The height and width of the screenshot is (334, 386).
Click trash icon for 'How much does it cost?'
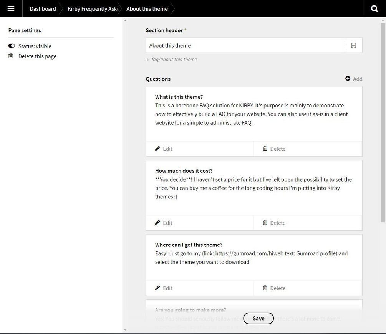[x=265, y=223]
